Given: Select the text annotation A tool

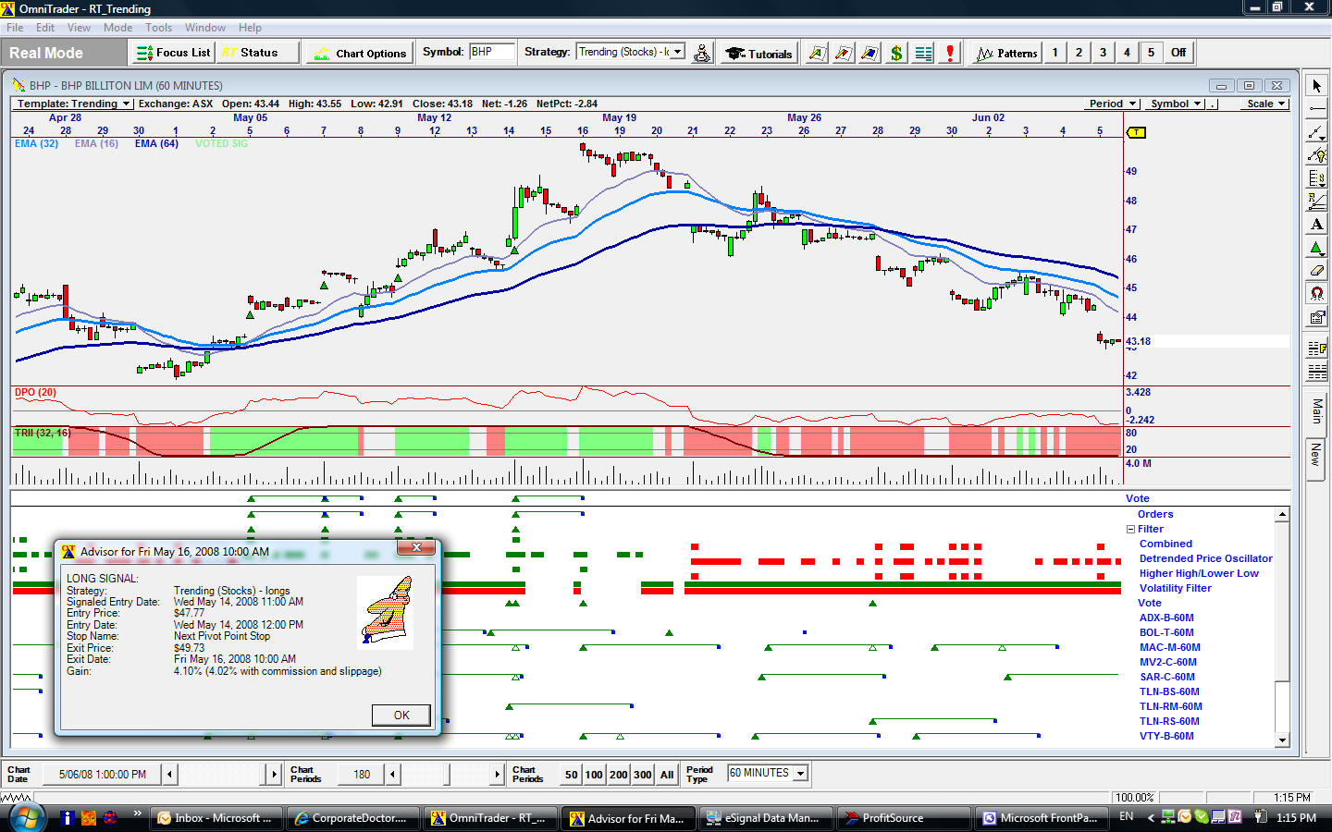Looking at the screenshot, I should 1316,225.
